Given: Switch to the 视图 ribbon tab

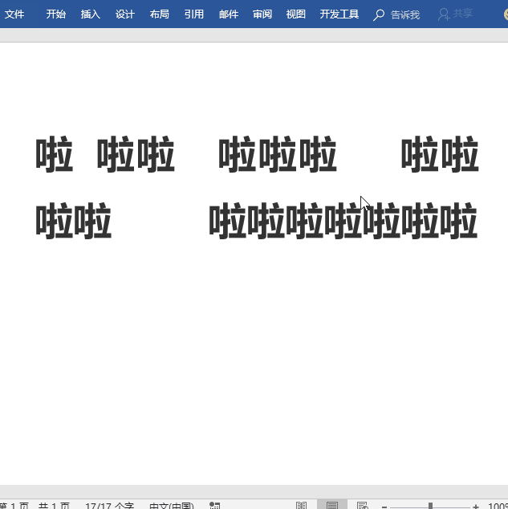Looking at the screenshot, I should pos(296,14).
